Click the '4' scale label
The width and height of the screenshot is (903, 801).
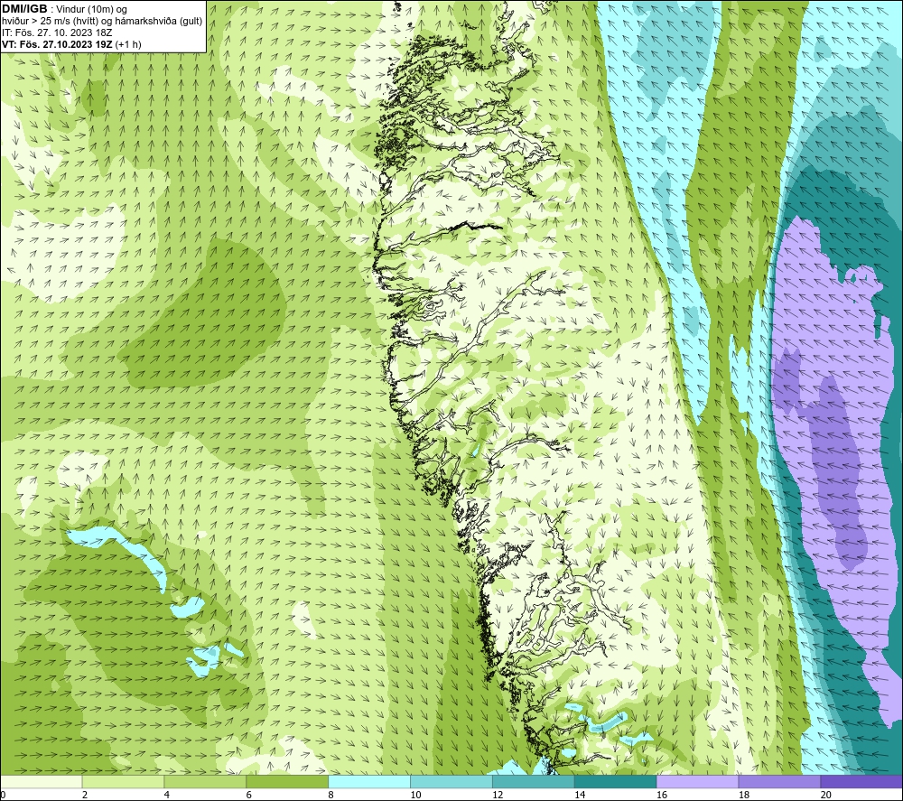[x=167, y=796]
